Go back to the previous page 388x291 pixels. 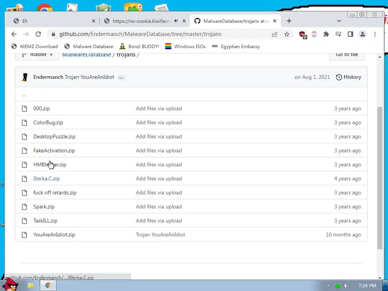(14, 34)
